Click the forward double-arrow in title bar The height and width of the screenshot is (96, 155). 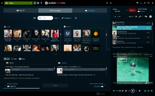(x=111, y=3)
